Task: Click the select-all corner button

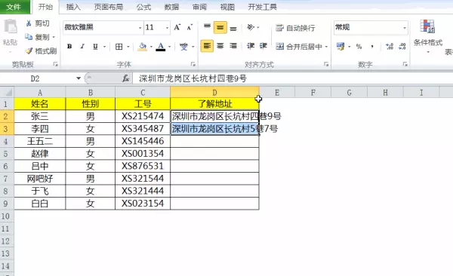Action: coord(7,93)
